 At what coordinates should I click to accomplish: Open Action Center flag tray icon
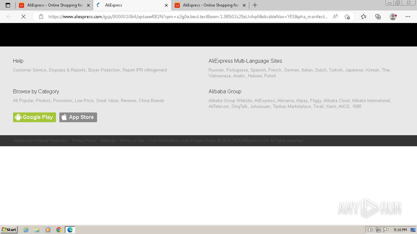386,230
